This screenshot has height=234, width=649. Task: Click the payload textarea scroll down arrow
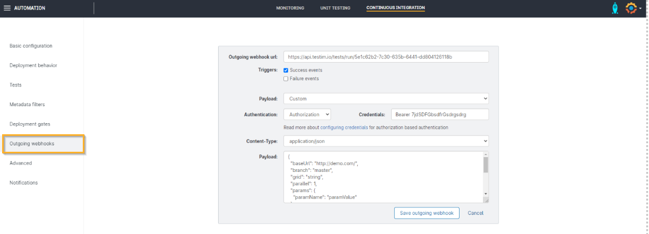coord(486,194)
